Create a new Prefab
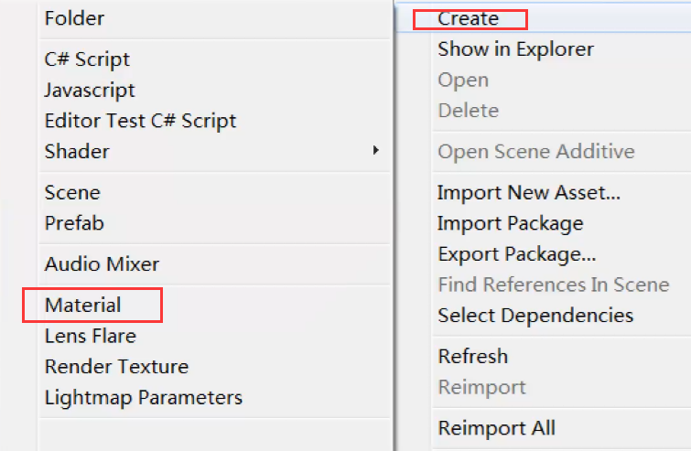This screenshot has width=691, height=451. pos(74,223)
